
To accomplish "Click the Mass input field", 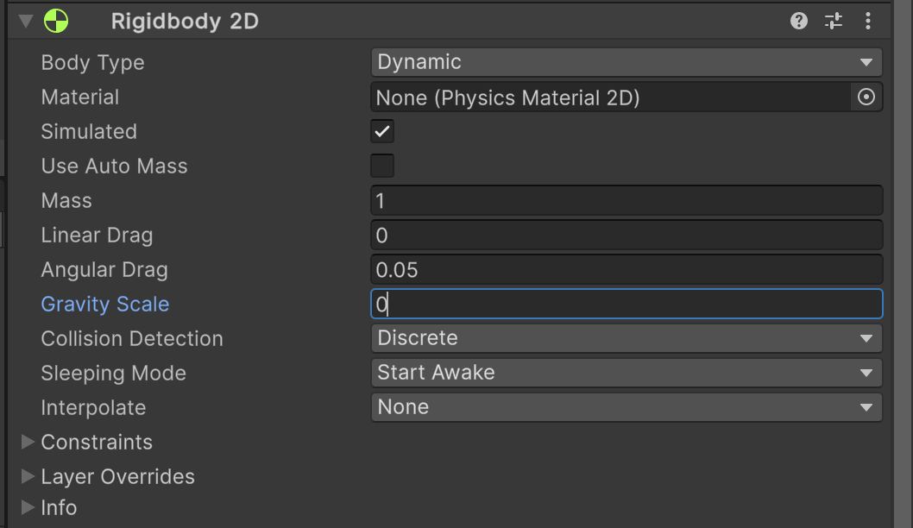I will [x=627, y=200].
